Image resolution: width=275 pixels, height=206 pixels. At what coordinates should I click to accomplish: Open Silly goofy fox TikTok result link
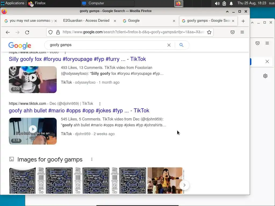tap(77, 59)
